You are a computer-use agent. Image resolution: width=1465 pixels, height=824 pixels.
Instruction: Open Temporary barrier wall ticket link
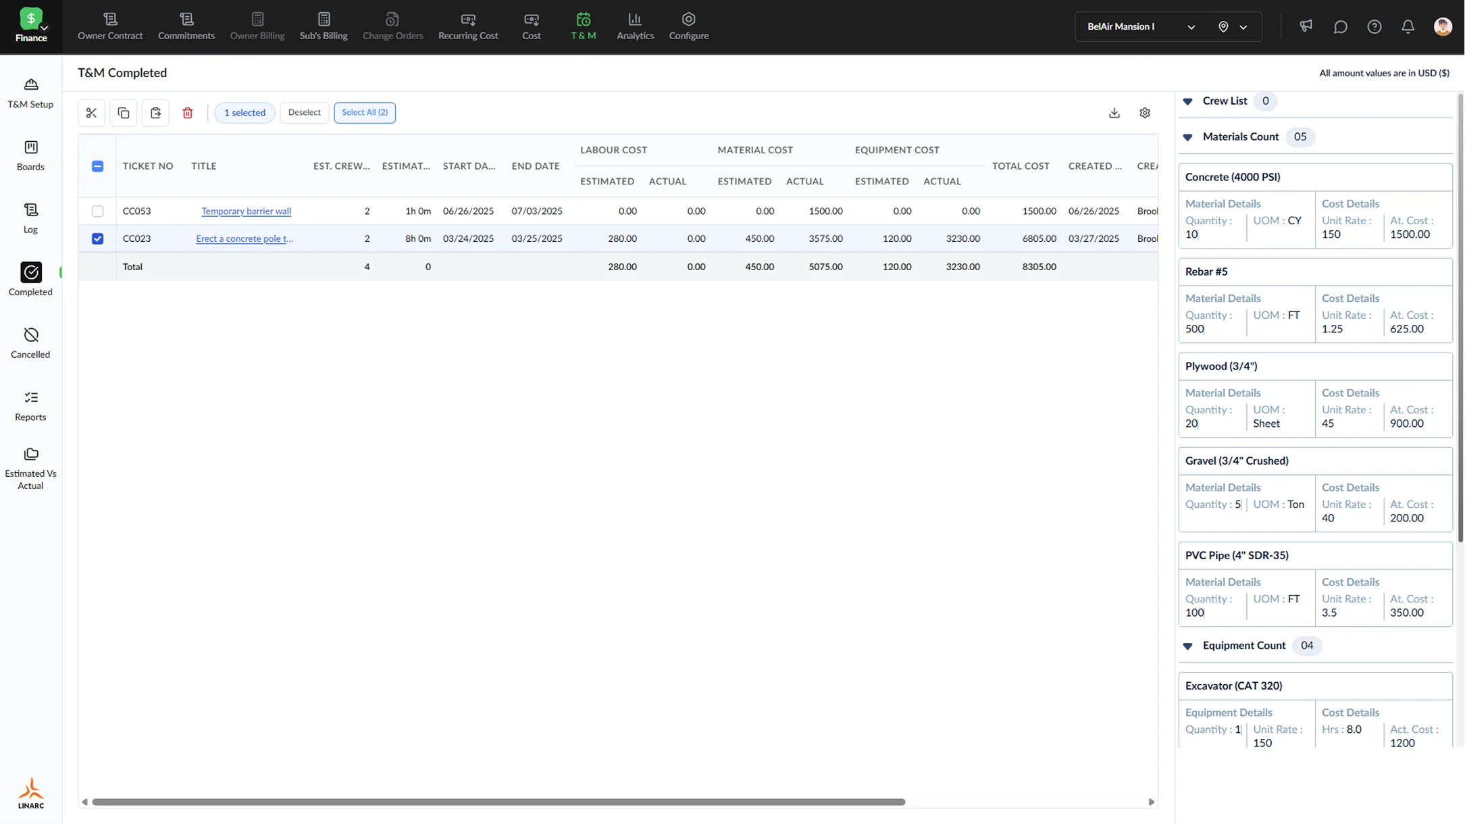[x=247, y=211]
